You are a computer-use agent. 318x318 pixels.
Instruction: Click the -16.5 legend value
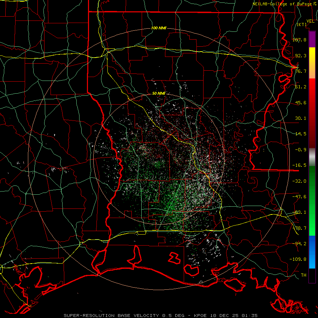[299, 165]
